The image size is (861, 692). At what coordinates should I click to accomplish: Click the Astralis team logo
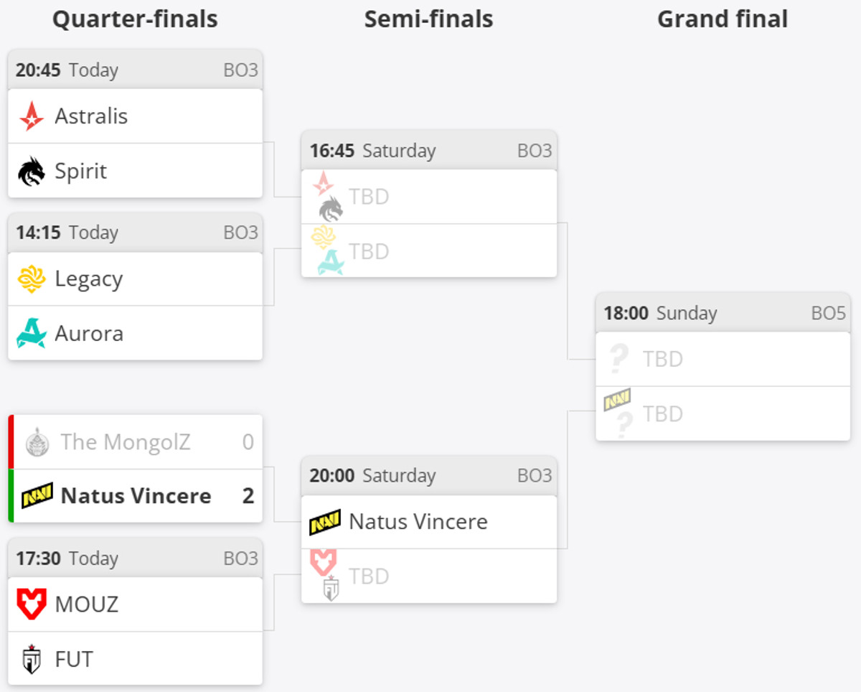coord(32,116)
